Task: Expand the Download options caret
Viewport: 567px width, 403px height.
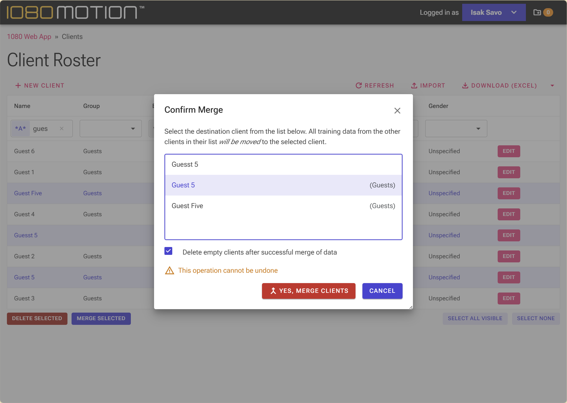Action: [552, 85]
